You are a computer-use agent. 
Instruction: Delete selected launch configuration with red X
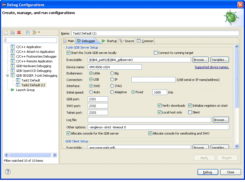click(x=19, y=32)
